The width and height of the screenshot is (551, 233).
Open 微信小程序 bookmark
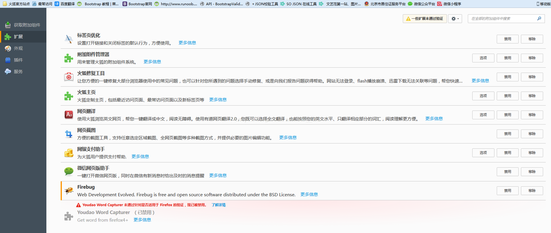[449, 4]
